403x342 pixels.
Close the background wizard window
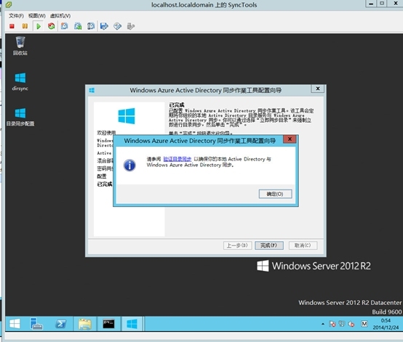pos(318,89)
